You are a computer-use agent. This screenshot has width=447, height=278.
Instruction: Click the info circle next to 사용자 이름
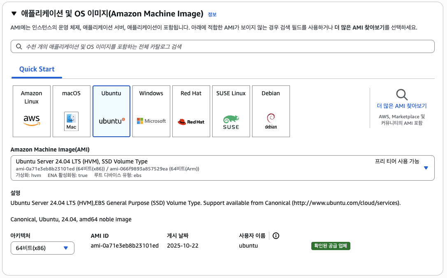pos(276,236)
